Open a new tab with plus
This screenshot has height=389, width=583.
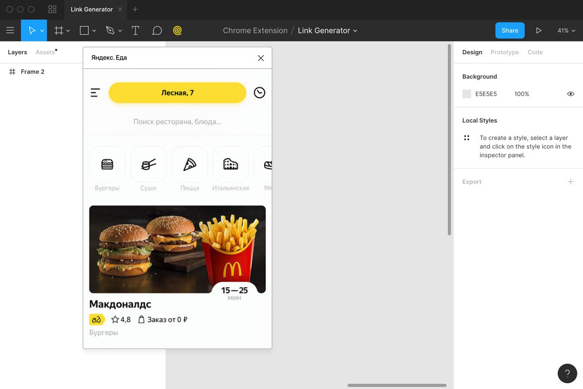(135, 9)
